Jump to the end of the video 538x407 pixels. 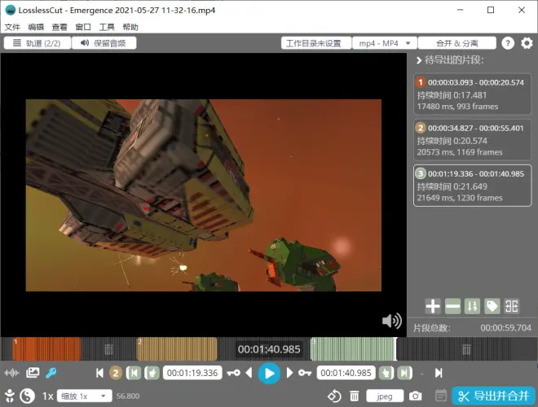point(439,373)
